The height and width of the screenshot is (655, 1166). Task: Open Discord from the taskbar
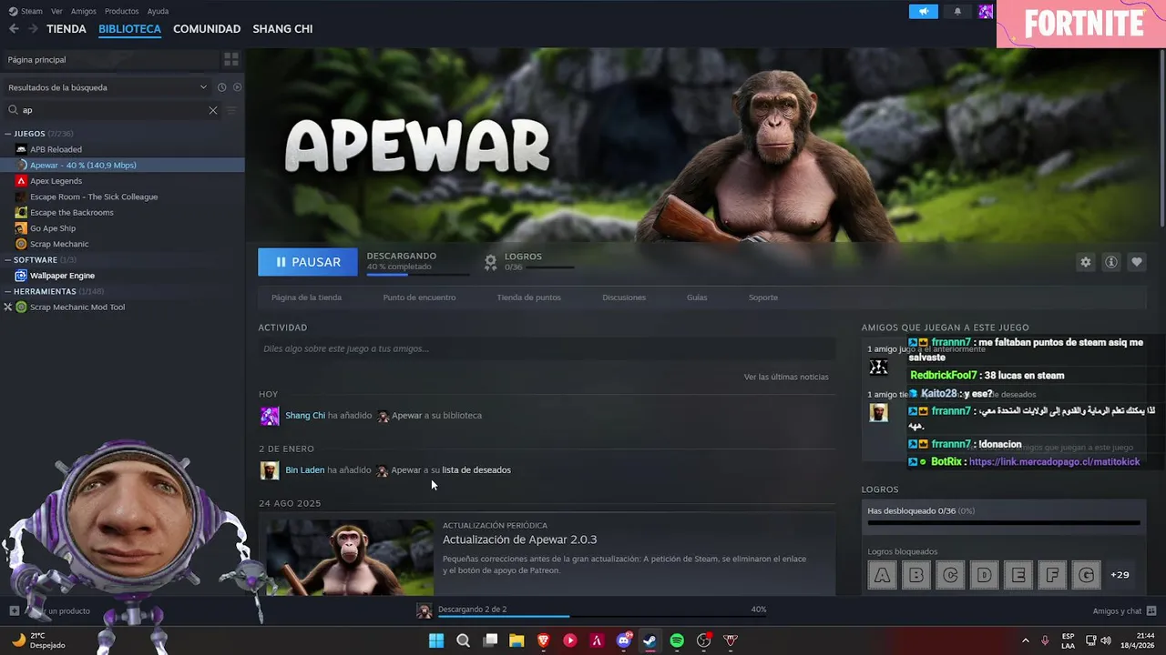(x=624, y=640)
